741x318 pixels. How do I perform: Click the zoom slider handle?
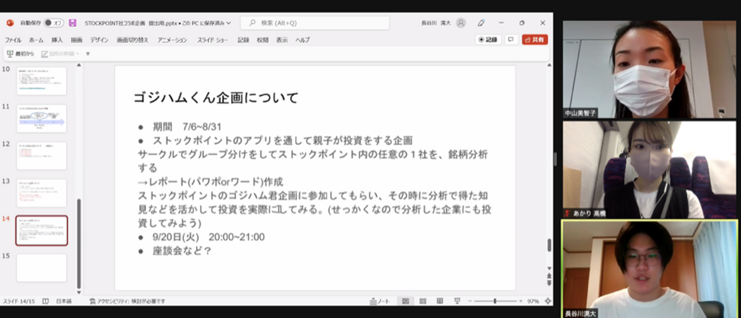(495, 301)
